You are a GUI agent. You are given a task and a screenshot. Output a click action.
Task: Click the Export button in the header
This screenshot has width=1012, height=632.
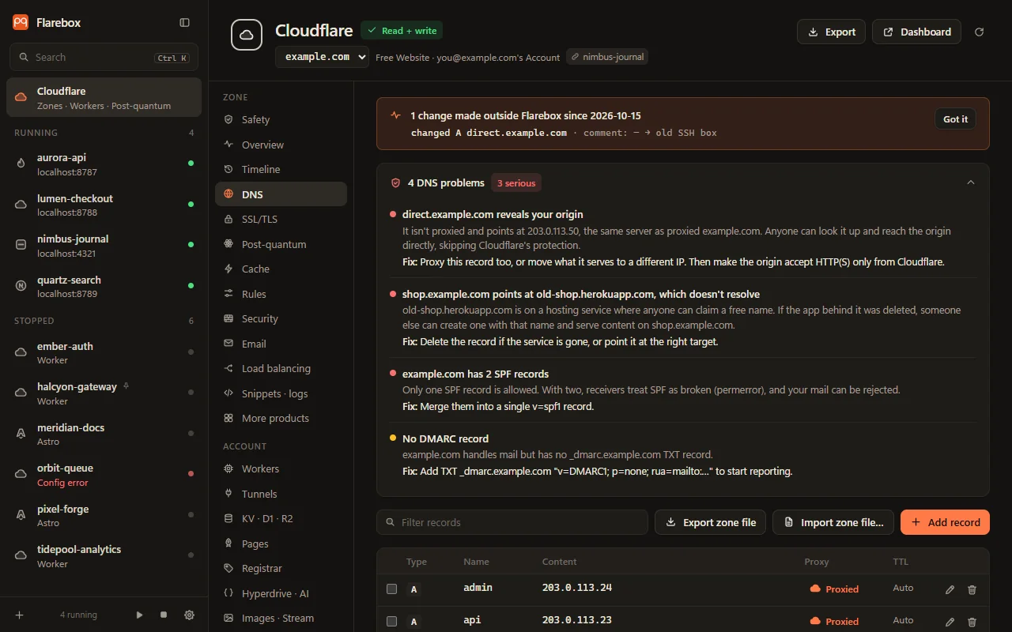point(831,32)
